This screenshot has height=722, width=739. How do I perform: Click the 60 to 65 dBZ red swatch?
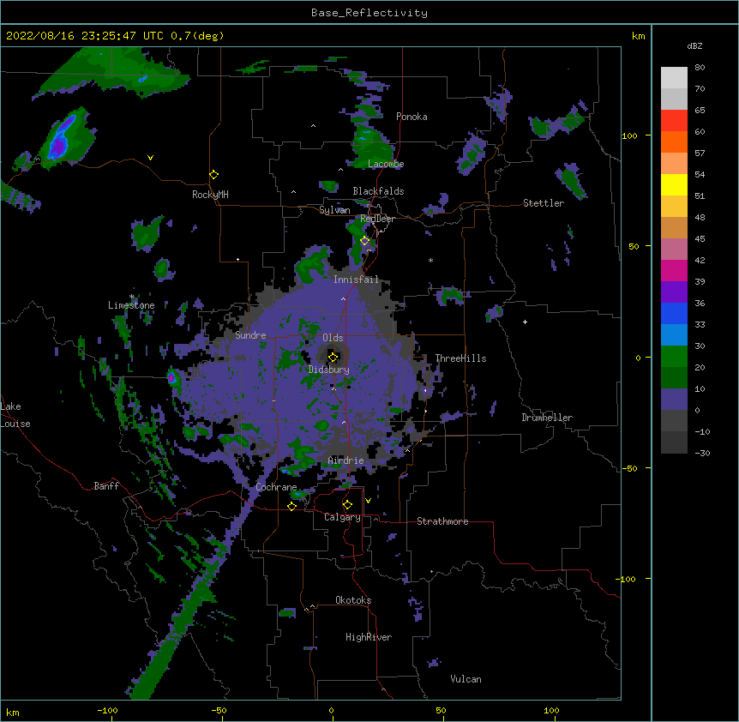pyautogui.click(x=674, y=120)
